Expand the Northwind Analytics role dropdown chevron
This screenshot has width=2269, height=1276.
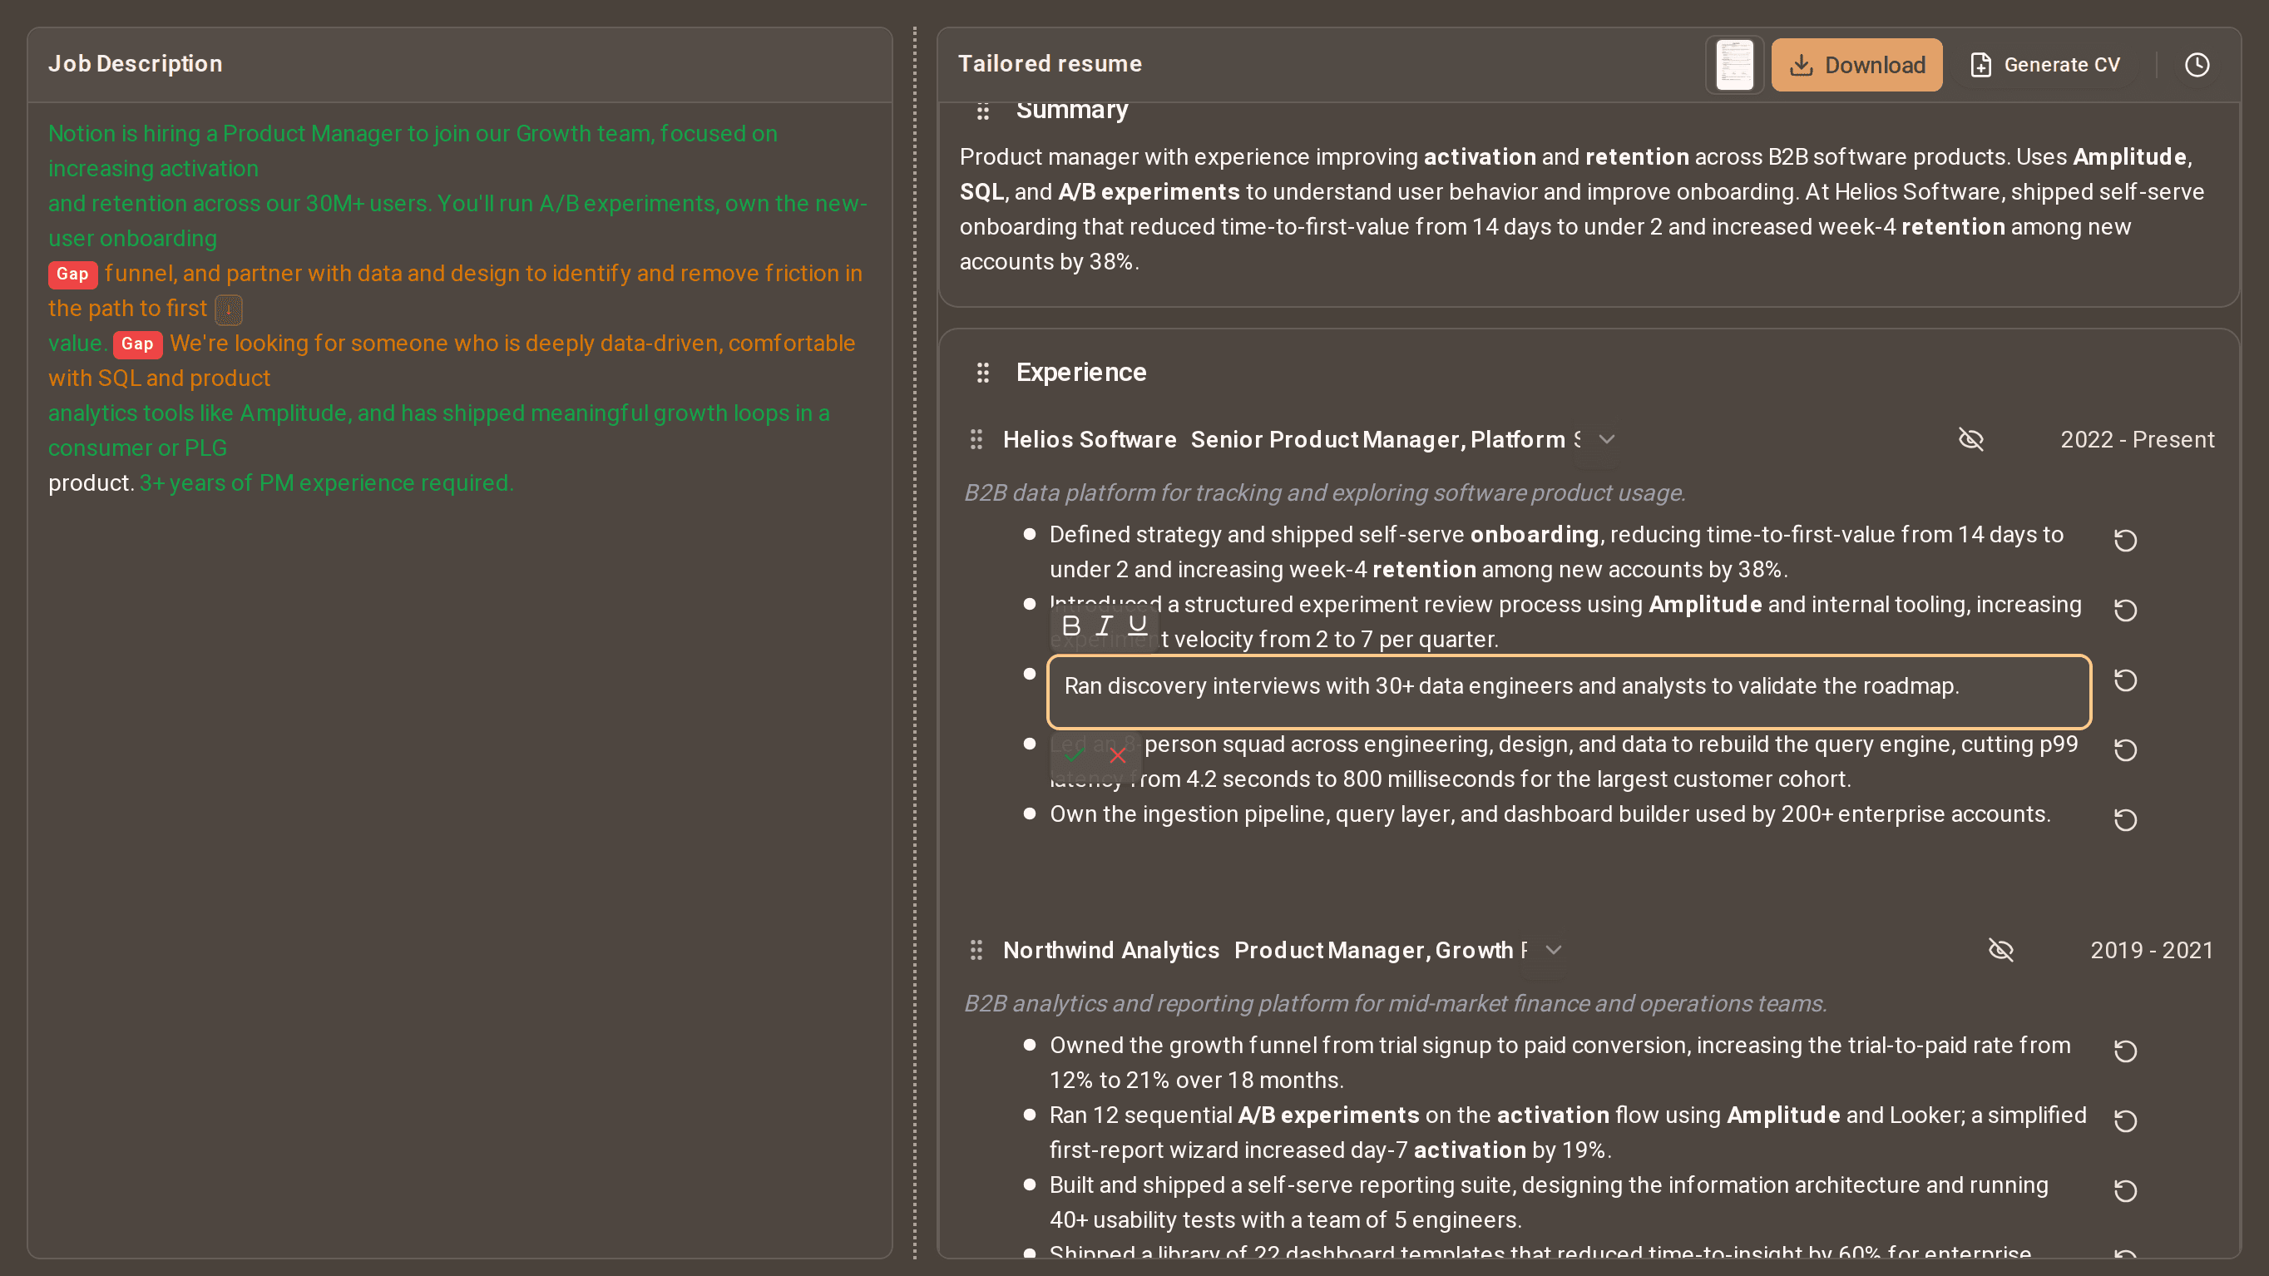coord(1553,949)
